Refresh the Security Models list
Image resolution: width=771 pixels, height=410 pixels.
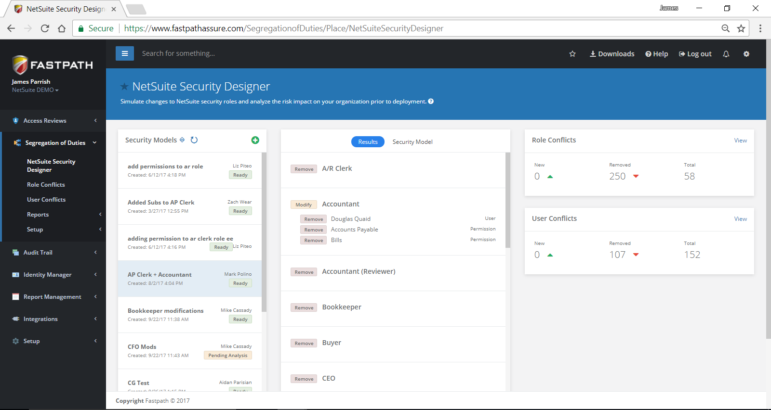[x=194, y=140]
